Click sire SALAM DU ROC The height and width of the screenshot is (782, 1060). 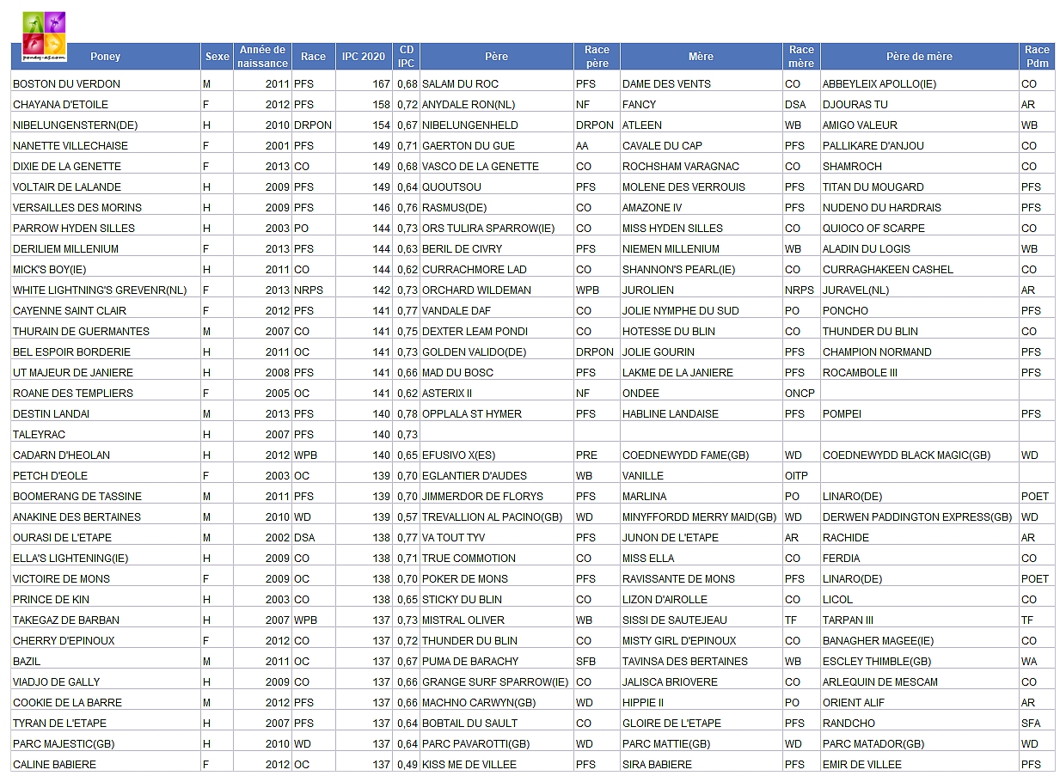[460, 84]
